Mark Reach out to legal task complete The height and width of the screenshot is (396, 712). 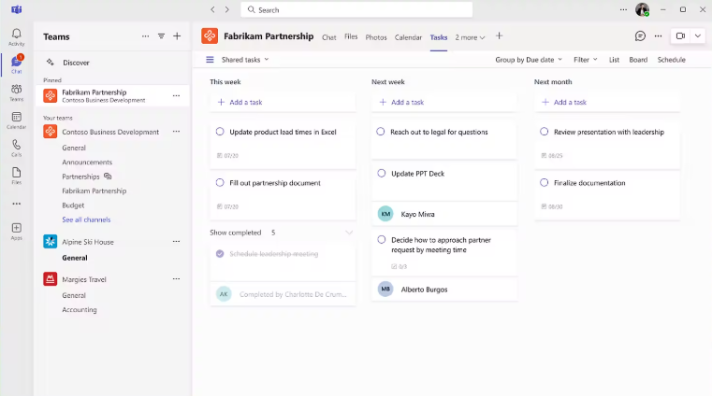tap(381, 132)
